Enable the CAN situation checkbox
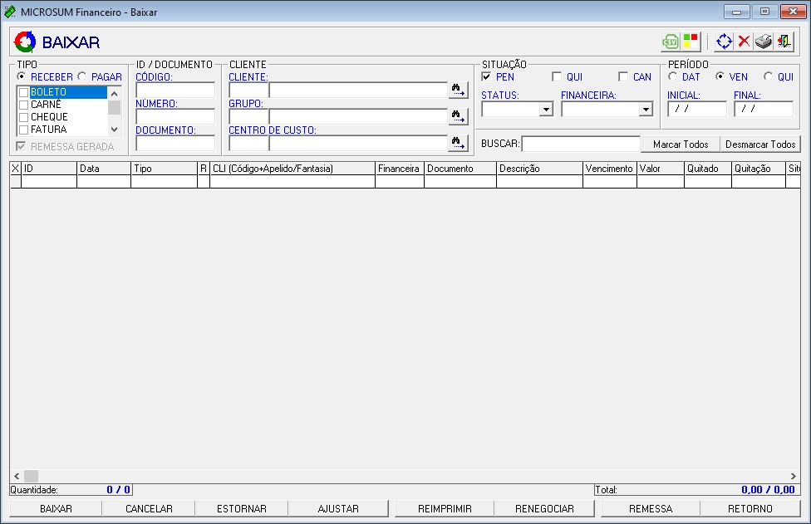 point(623,77)
